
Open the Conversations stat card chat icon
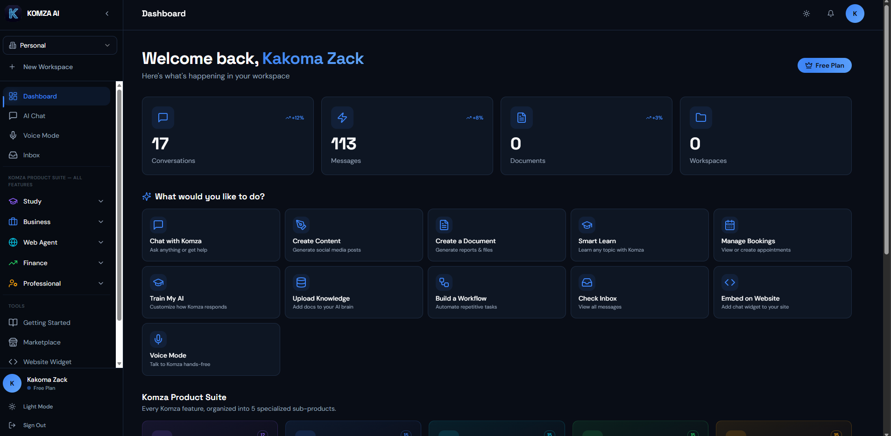click(x=163, y=118)
